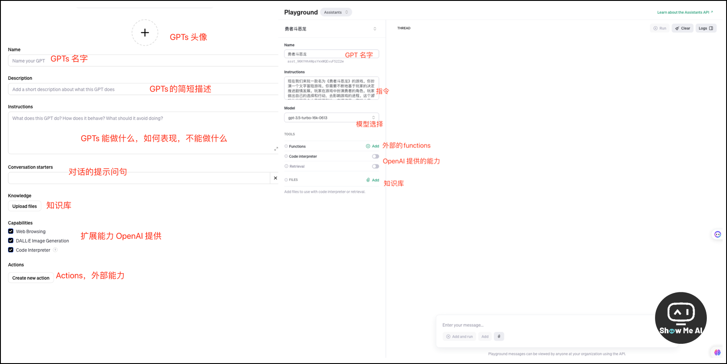Click the GPT Instructions text area
The width and height of the screenshot is (727, 364).
click(x=143, y=133)
